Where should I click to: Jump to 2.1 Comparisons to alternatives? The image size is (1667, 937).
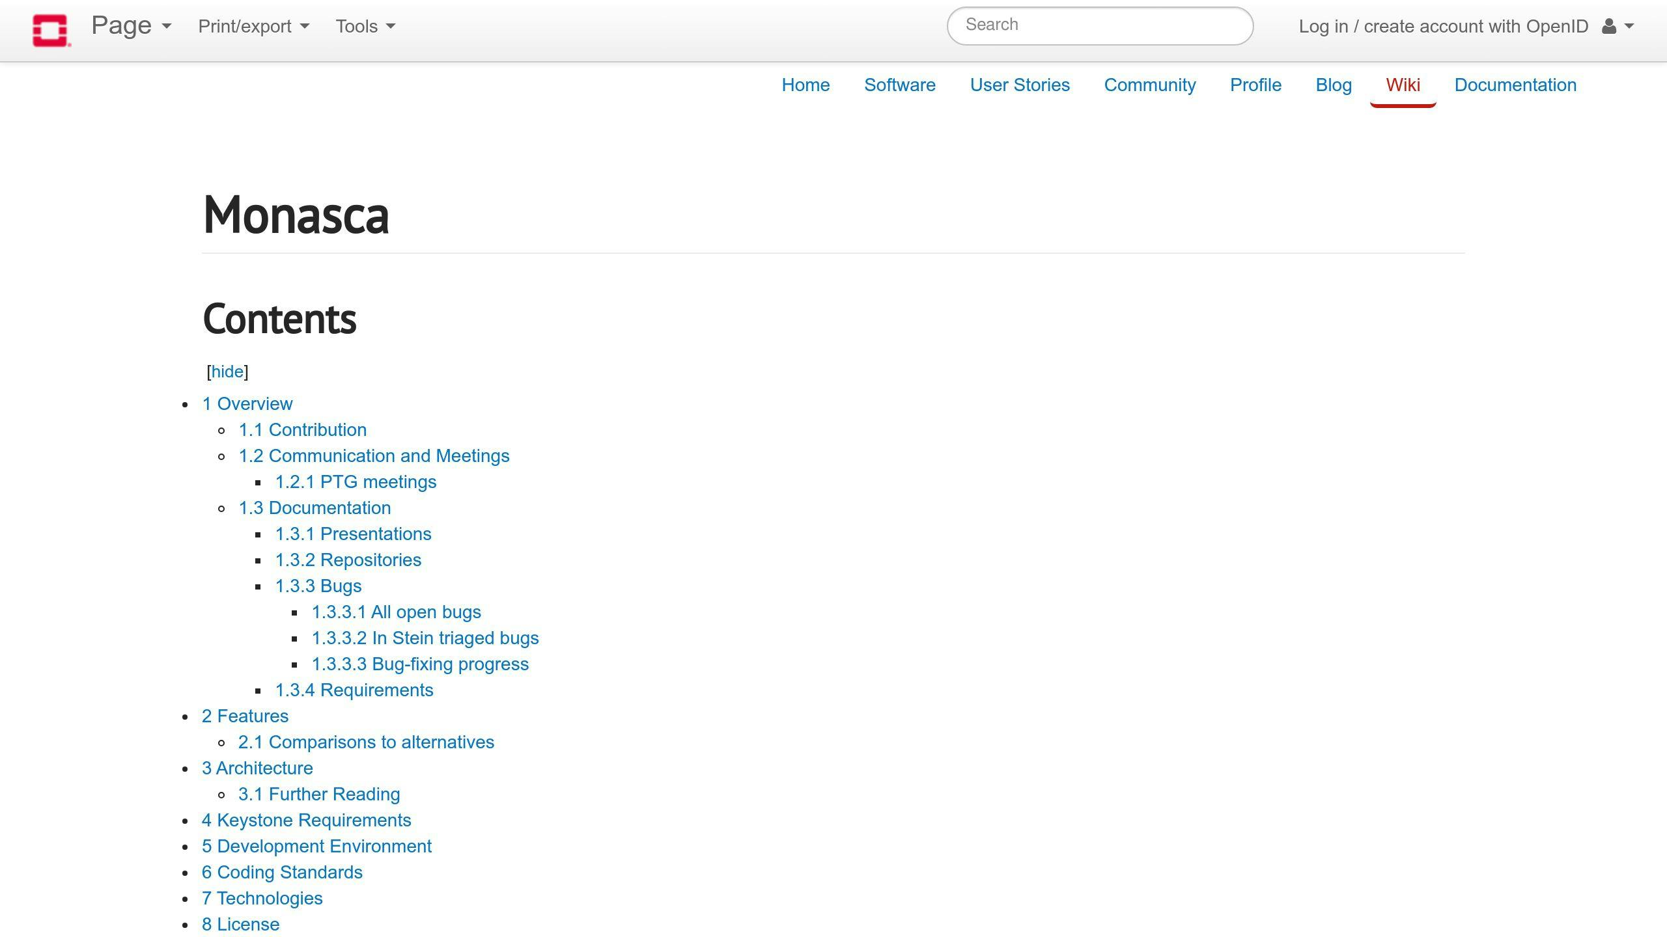point(365,742)
